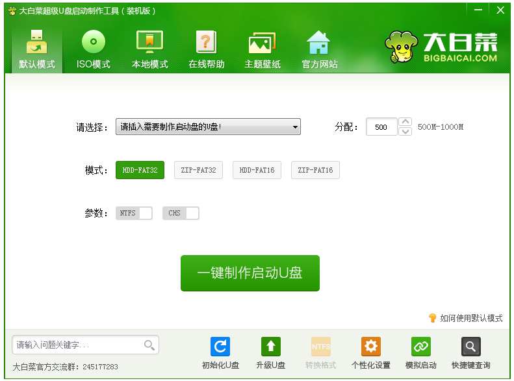Increase 分配 size with up arrow

tap(405, 122)
